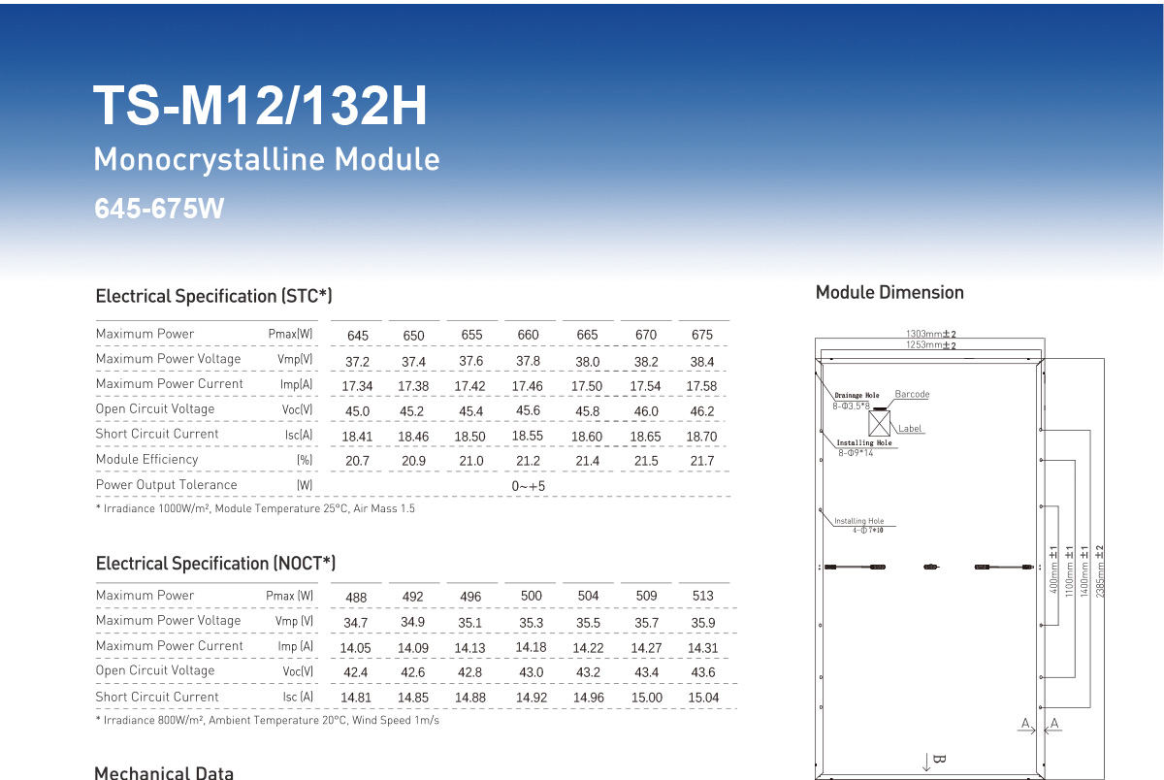Click the 34.7 NOCT Vmp value

click(x=356, y=623)
